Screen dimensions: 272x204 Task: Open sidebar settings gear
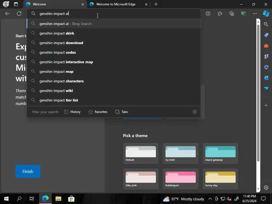click(266, 188)
